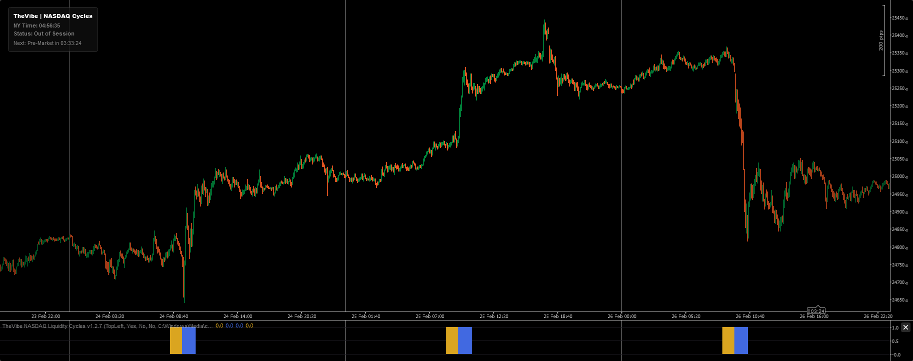Click the blue cycle bar on 24 Feb
The width and height of the screenshot is (913, 361).
(189, 340)
